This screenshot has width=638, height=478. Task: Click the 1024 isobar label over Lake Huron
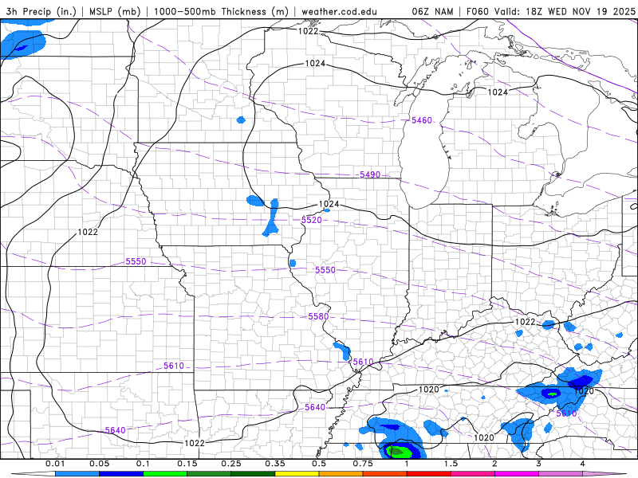[498, 92]
